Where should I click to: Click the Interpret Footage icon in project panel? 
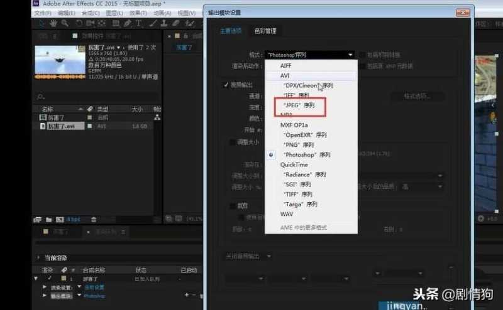(38, 220)
